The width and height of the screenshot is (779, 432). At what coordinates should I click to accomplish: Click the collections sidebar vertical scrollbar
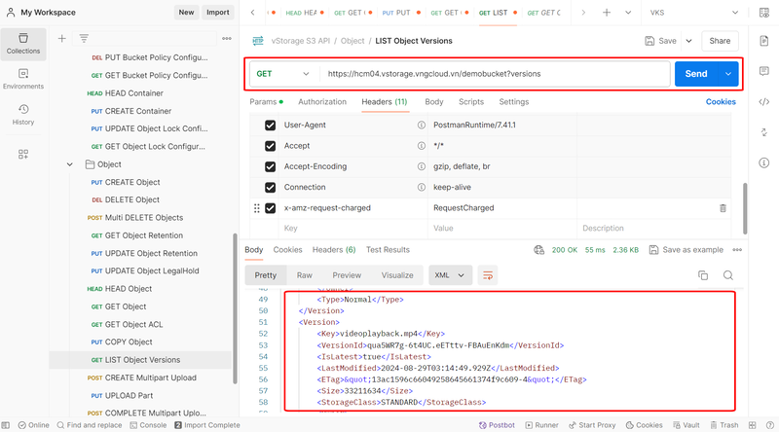(235, 292)
